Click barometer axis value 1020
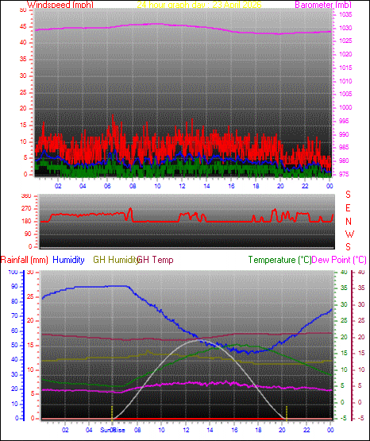 (345, 54)
